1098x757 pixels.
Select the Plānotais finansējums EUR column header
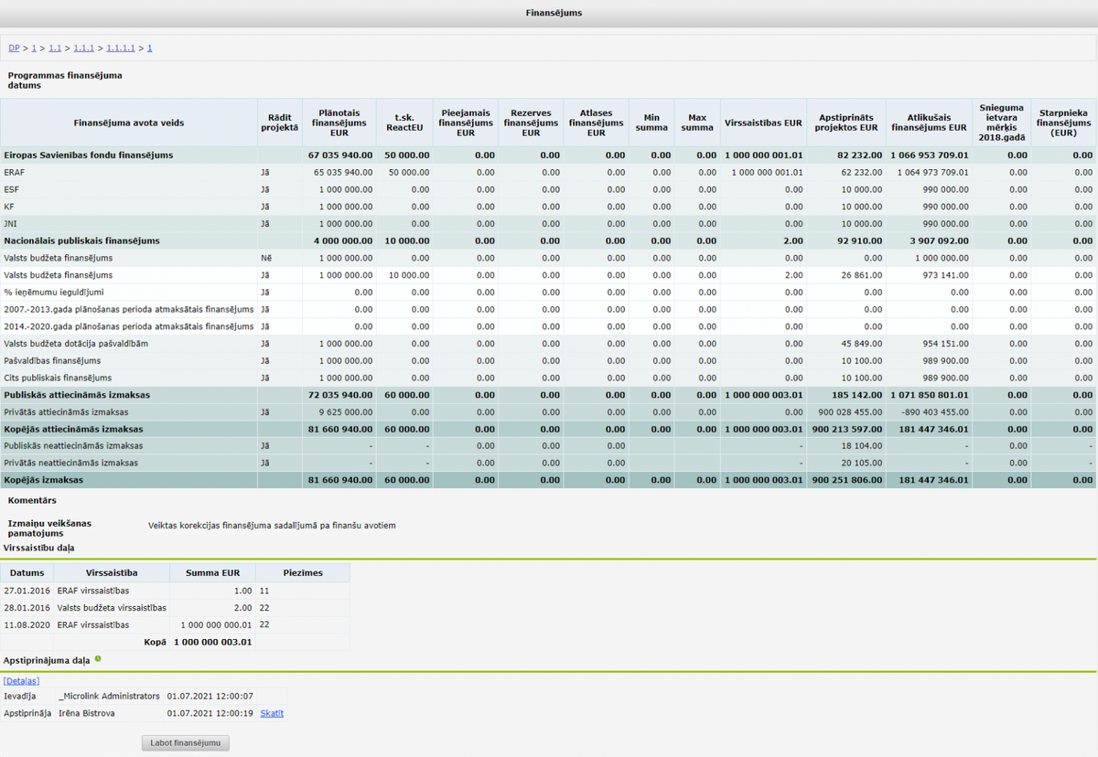339,123
